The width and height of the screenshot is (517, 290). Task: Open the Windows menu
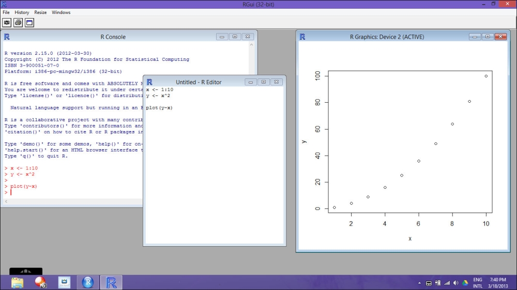61,12
